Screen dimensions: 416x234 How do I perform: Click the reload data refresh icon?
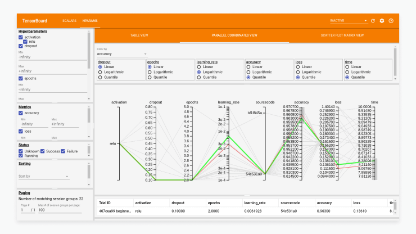pos(373,21)
